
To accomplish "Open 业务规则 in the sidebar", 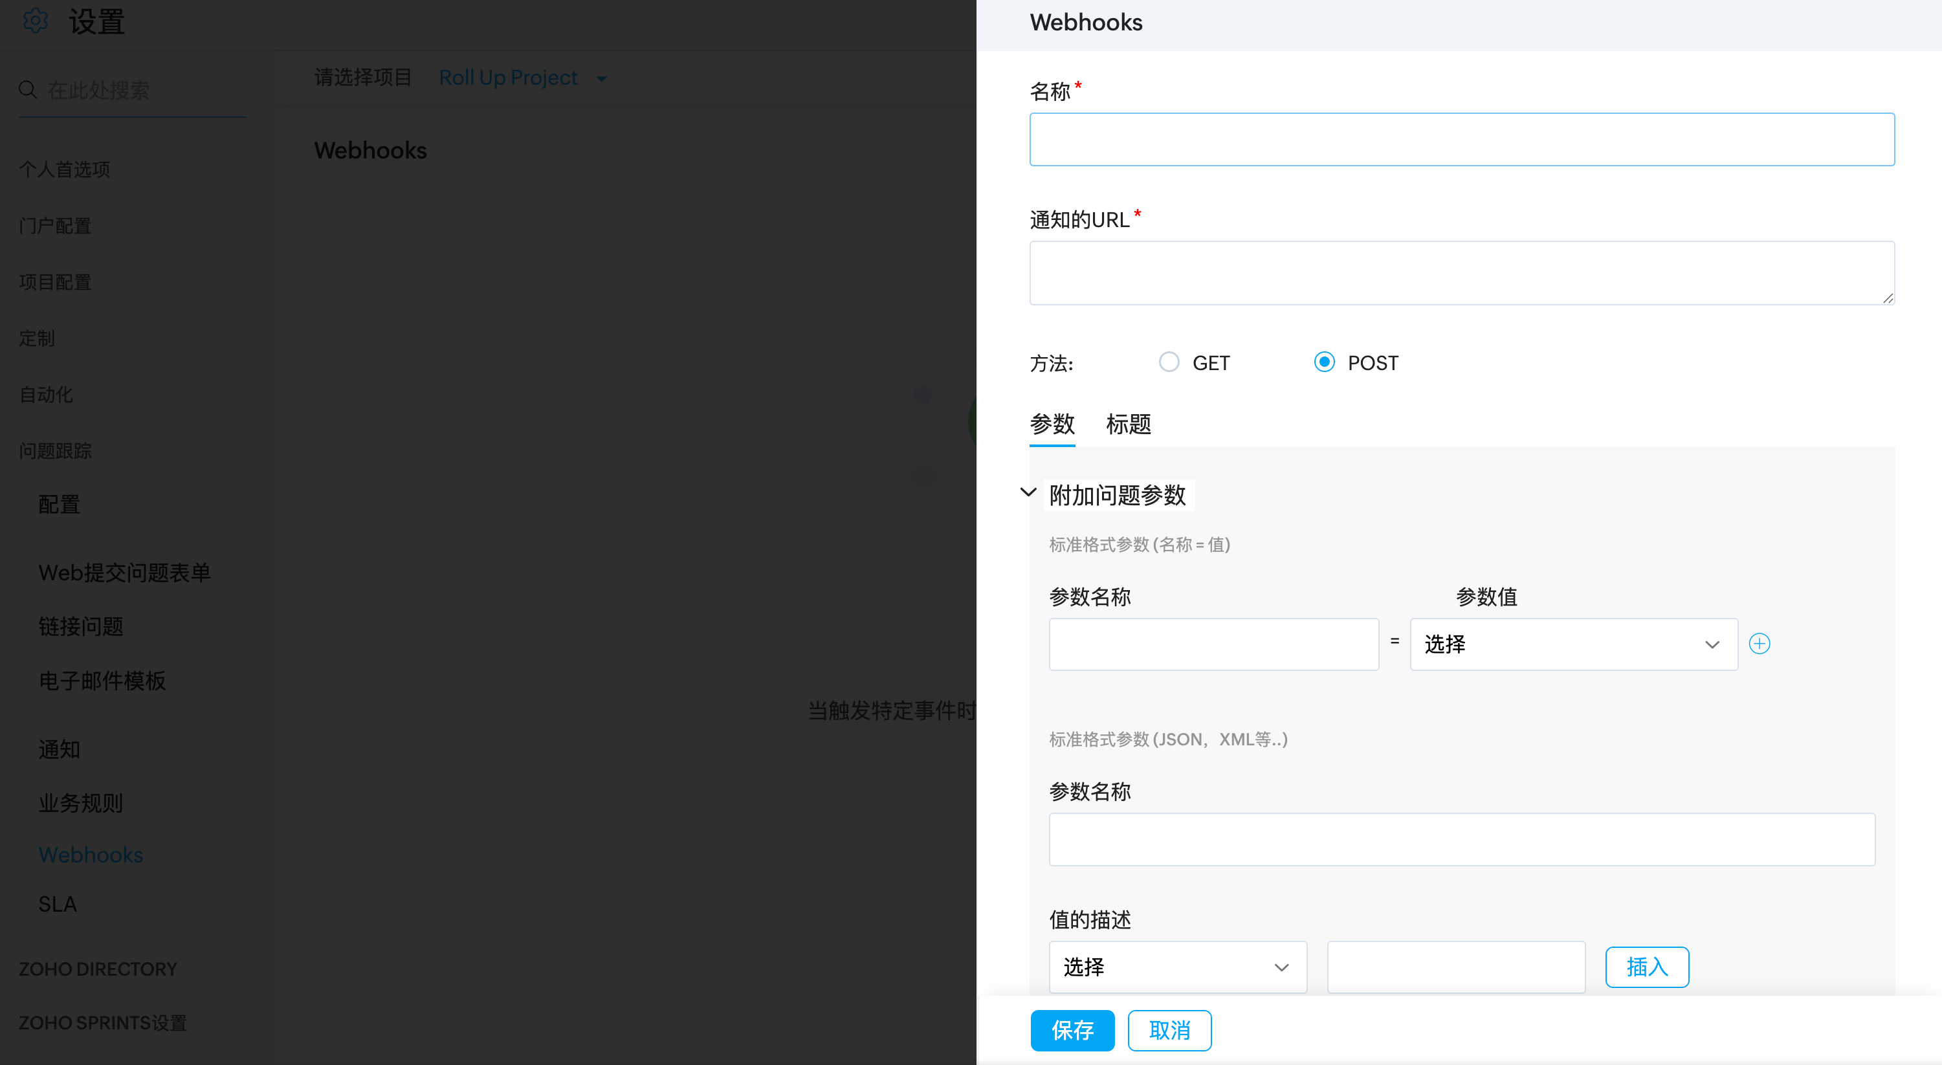I will click(x=81, y=803).
